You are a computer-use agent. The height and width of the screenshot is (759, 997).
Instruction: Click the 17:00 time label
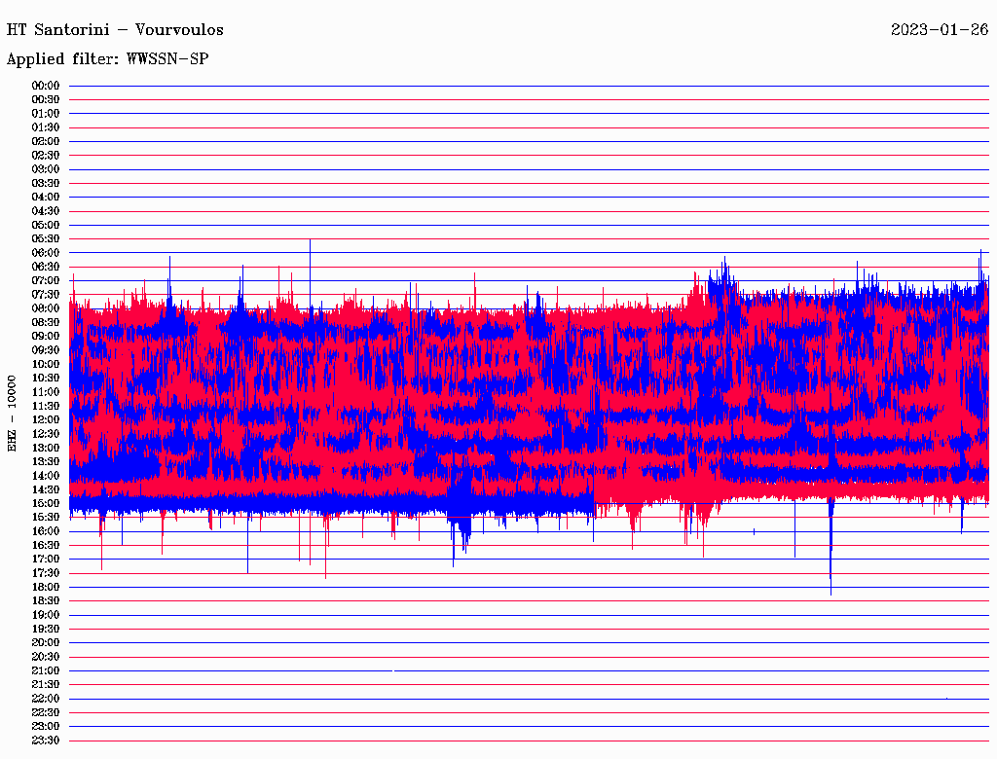click(x=46, y=560)
